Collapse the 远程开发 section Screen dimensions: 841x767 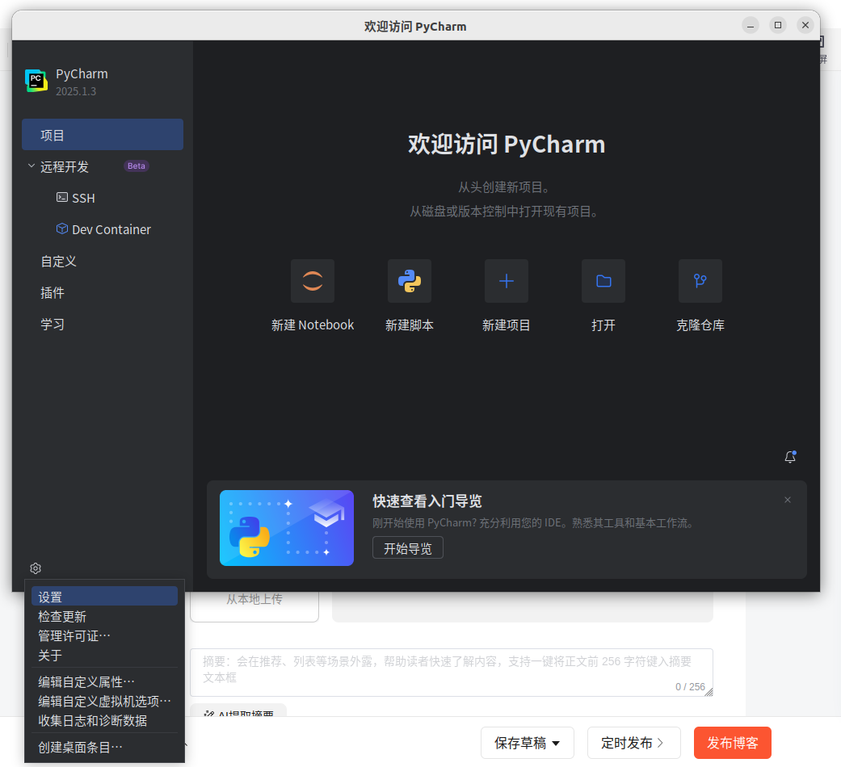point(31,166)
